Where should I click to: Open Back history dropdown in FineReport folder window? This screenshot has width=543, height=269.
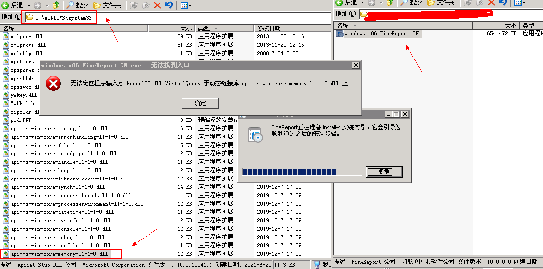click(362, 3)
